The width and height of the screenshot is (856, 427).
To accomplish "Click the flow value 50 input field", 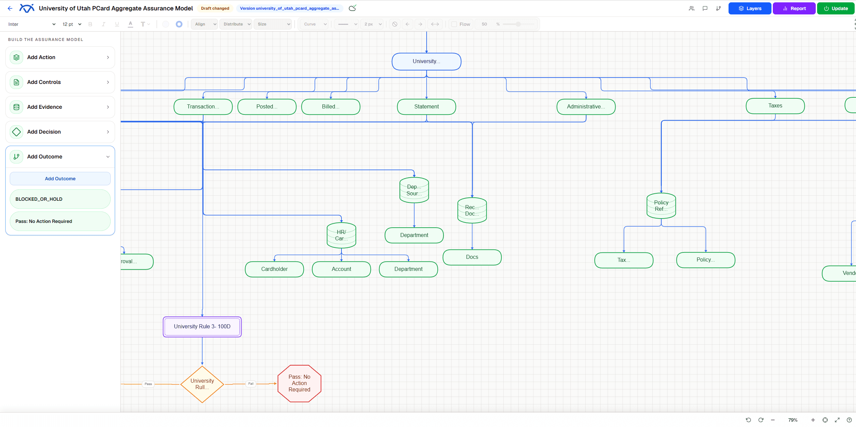I will pyautogui.click(x=484, y=24).
